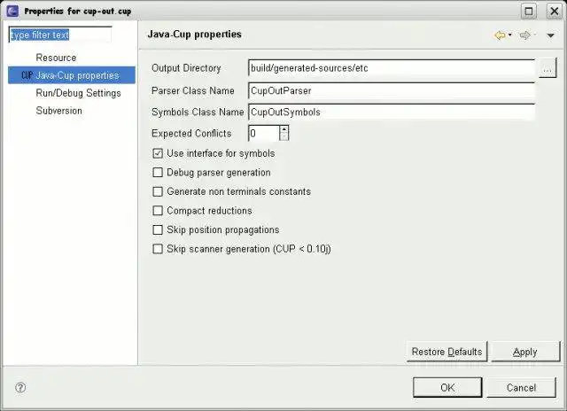The image size is (567, 411).
Task: Open the forward history dropdown arrow
Action: pyautogui.click(x=535, y=35)
